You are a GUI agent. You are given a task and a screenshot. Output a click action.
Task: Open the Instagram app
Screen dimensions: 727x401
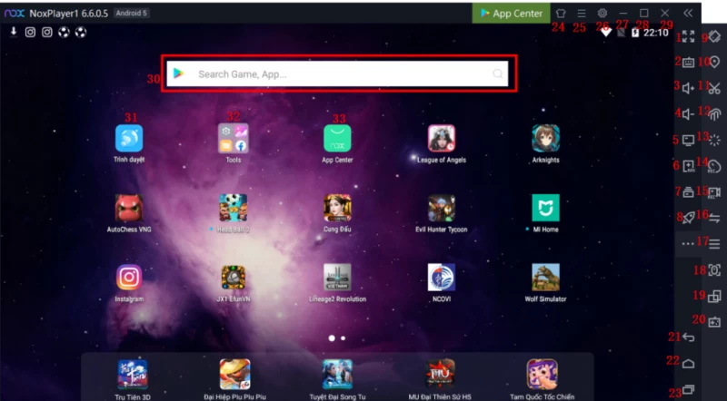click(x=129, y=278)
